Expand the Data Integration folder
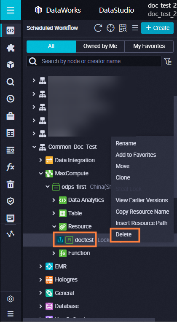 tap(40, 160)
